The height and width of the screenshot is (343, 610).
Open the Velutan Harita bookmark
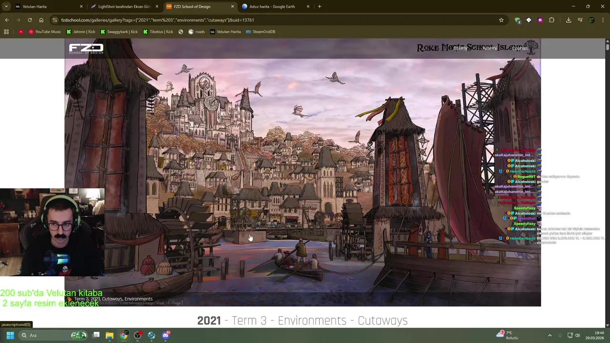pos(225,31)
